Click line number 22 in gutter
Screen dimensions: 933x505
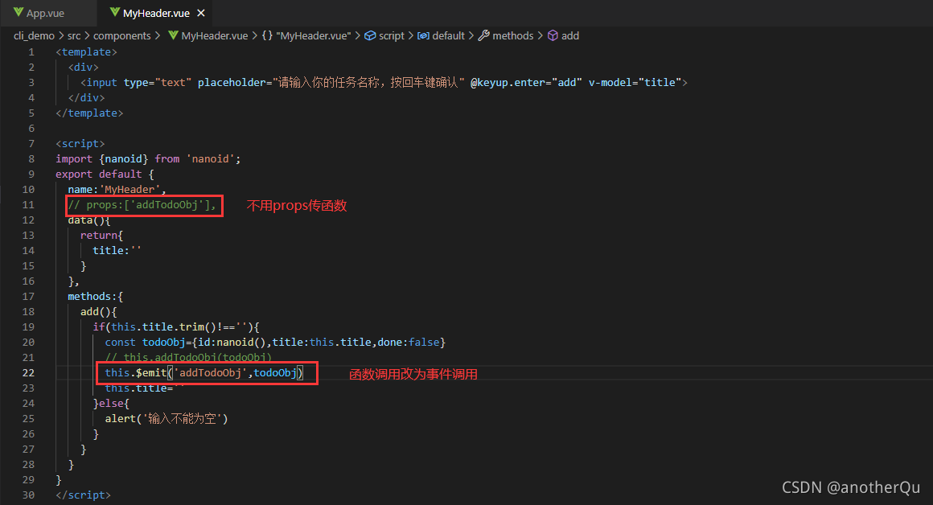click(28, 373)
